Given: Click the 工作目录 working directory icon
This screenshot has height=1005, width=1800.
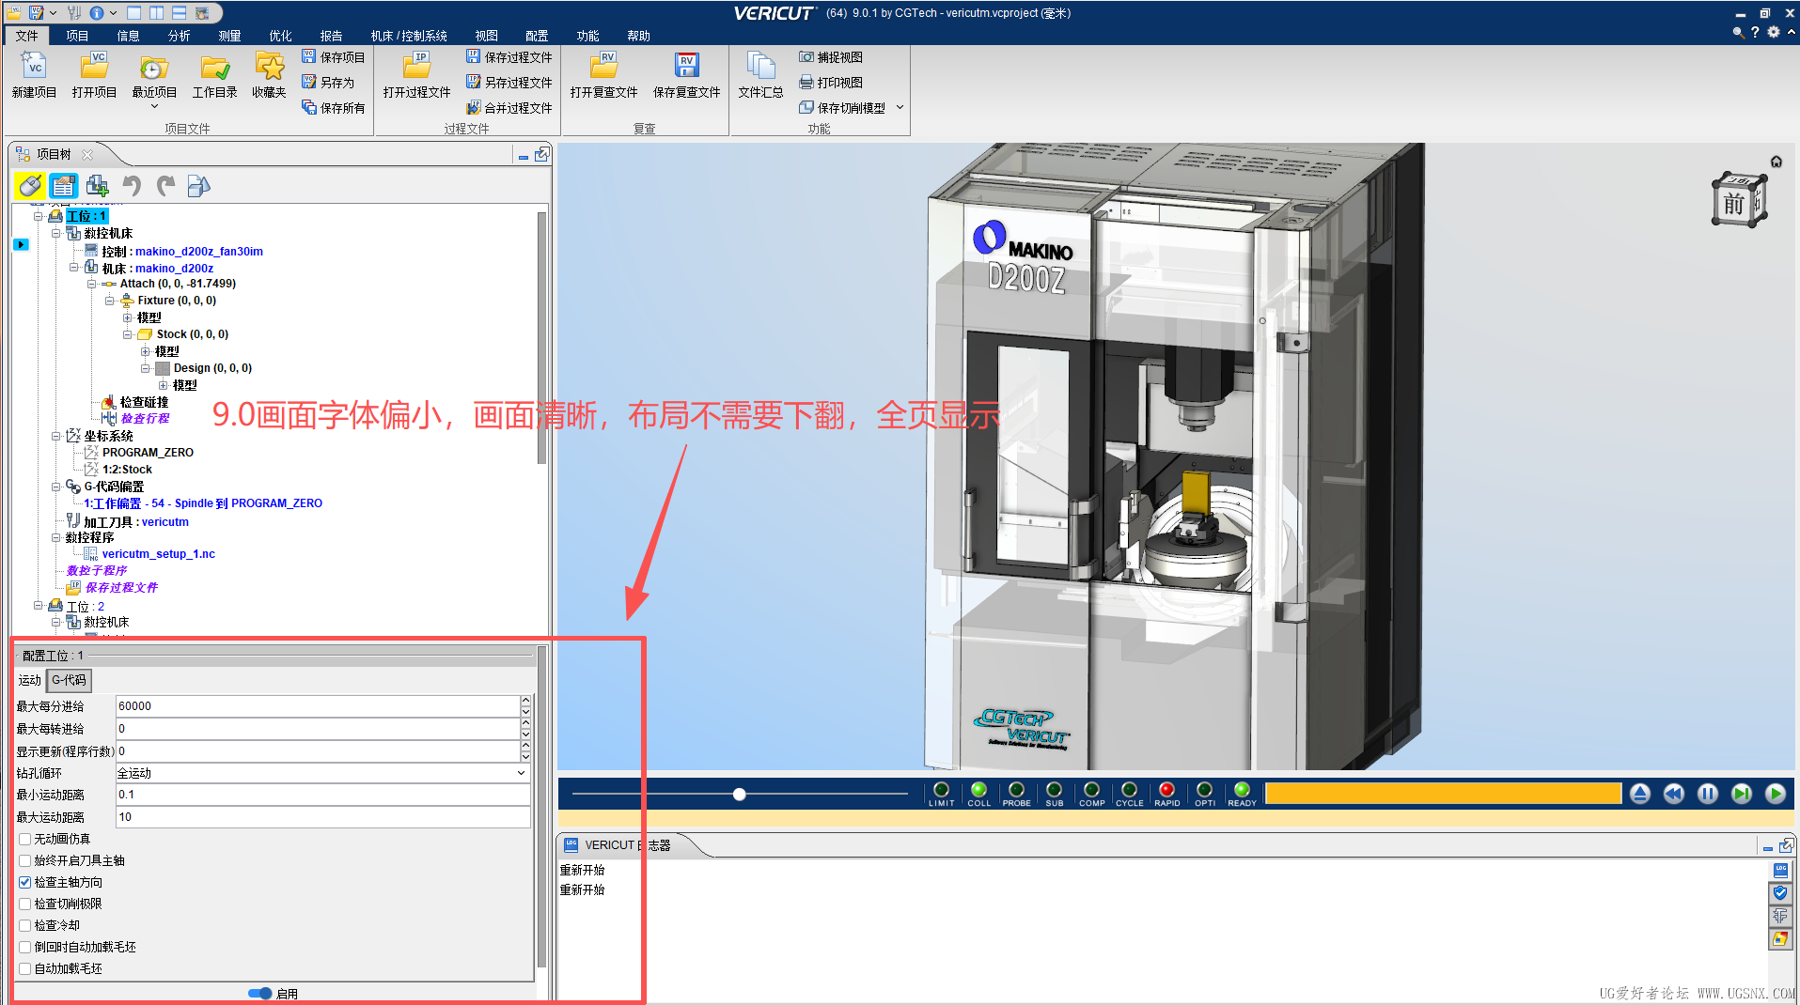Looking at the screenshot, I should coord(214,74).
